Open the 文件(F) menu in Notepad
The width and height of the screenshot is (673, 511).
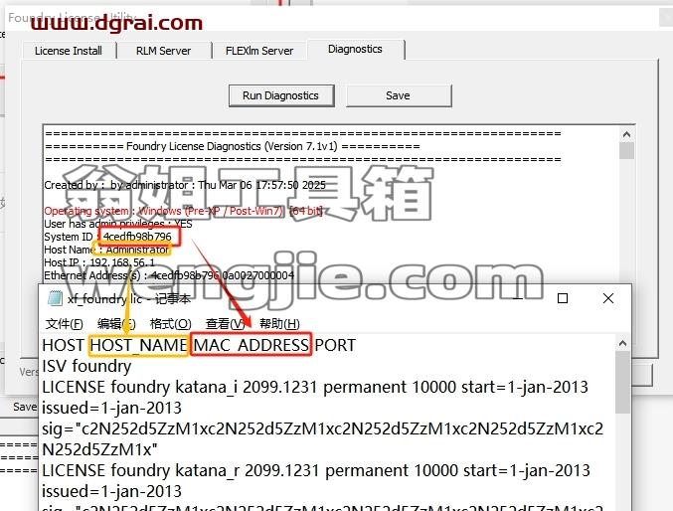point(65,323)
